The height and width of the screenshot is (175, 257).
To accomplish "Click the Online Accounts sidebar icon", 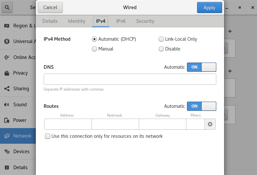I will point(7,57).
